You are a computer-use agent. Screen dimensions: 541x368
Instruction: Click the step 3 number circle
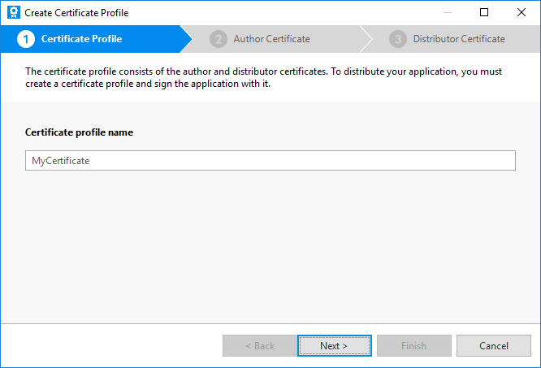(x=397, y=39)
